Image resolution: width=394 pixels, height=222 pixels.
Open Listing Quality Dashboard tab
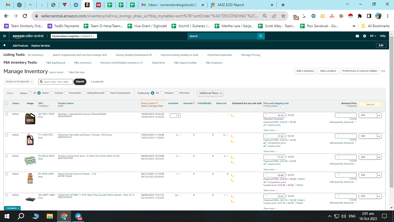click(x=134, y=55)
